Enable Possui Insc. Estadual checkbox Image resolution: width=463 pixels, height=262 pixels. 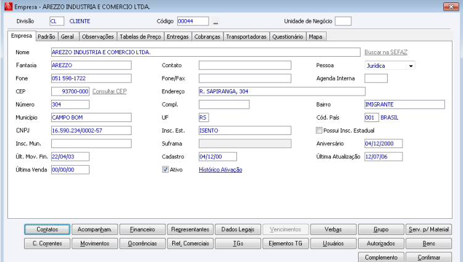click(319, 130)
